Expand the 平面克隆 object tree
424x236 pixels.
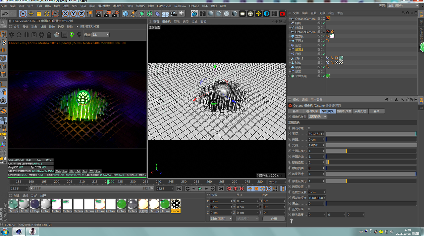tap(289, 76)
